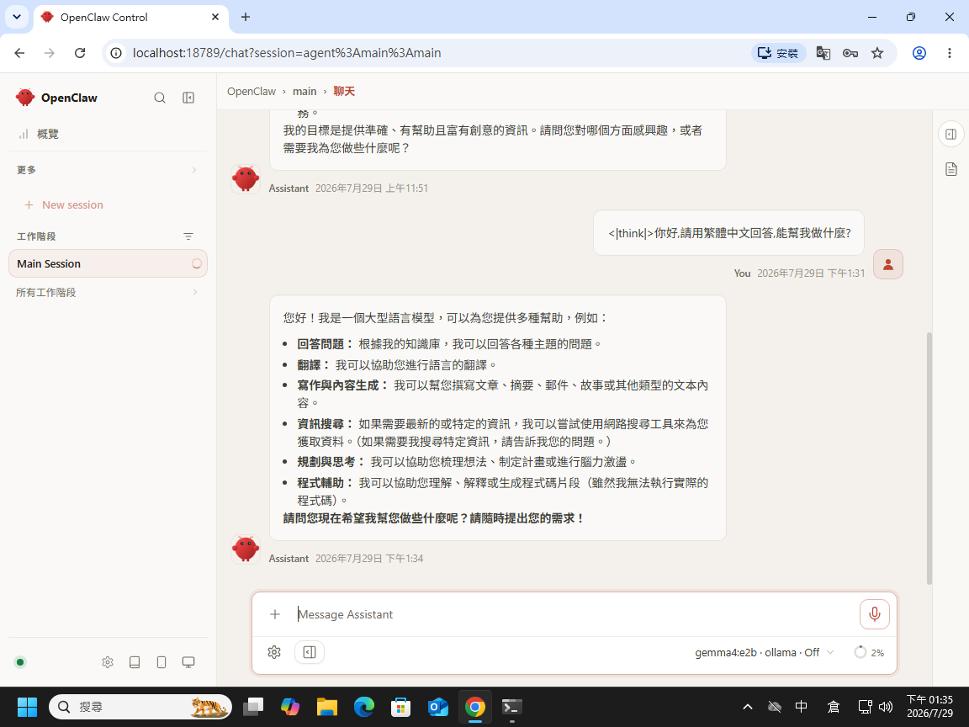The image size is (969, 727).
Task: Click the taskbar 搜尋 search box
Action: (x=140, y=707)
